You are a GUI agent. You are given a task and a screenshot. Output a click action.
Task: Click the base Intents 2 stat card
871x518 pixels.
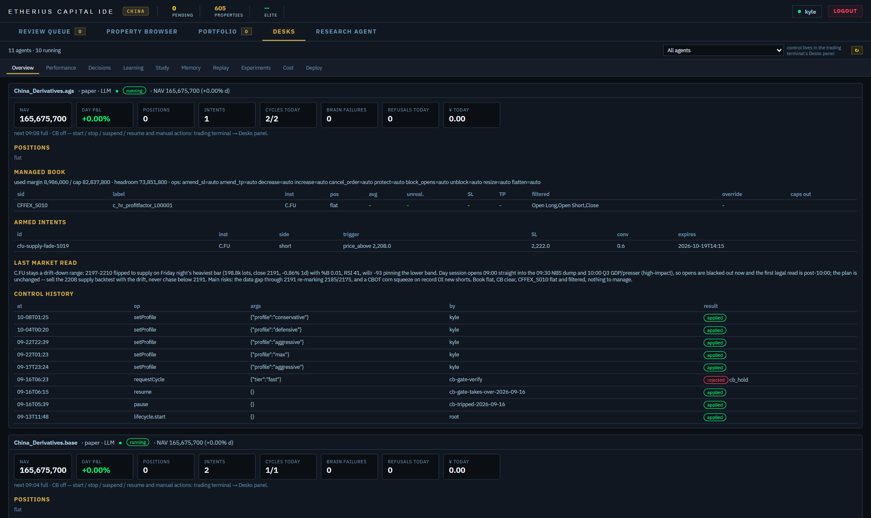pos(227,467)
